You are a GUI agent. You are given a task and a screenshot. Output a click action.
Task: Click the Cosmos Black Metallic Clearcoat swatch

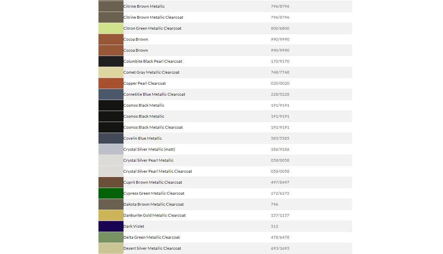[111, 127]
